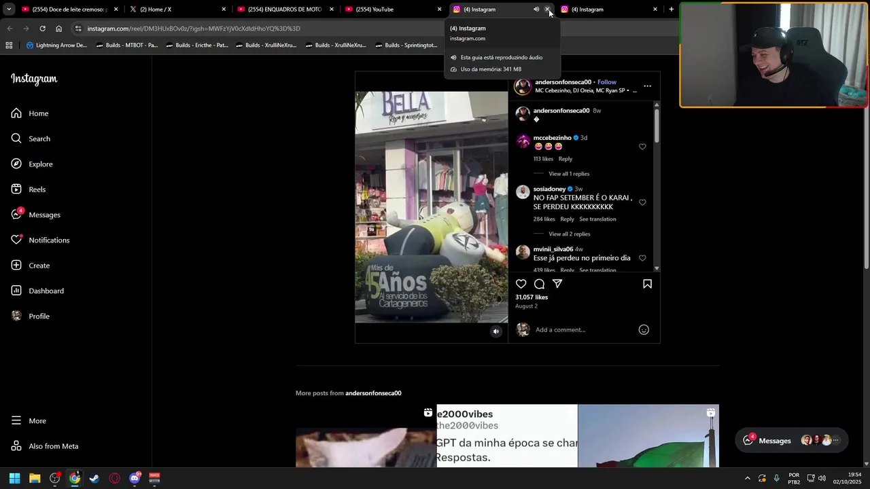This screenshot has height=489, width=870.
Task: Open a new browser tab
Action: 672,10
